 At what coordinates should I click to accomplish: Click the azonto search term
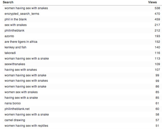[x=9, y=36]
